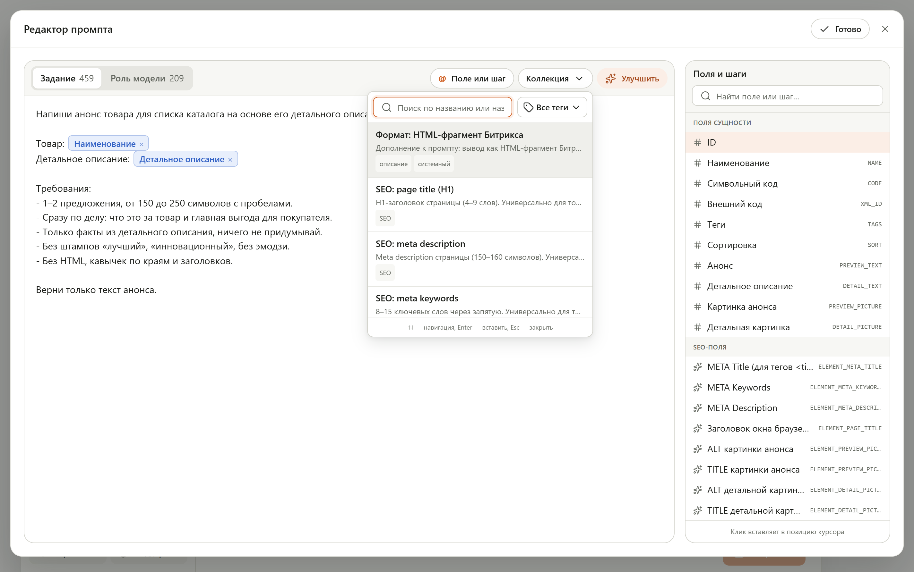Select SEO: page title (H1) item
The width and height of the screenshot is (914, 572).
tap(480, 204)
